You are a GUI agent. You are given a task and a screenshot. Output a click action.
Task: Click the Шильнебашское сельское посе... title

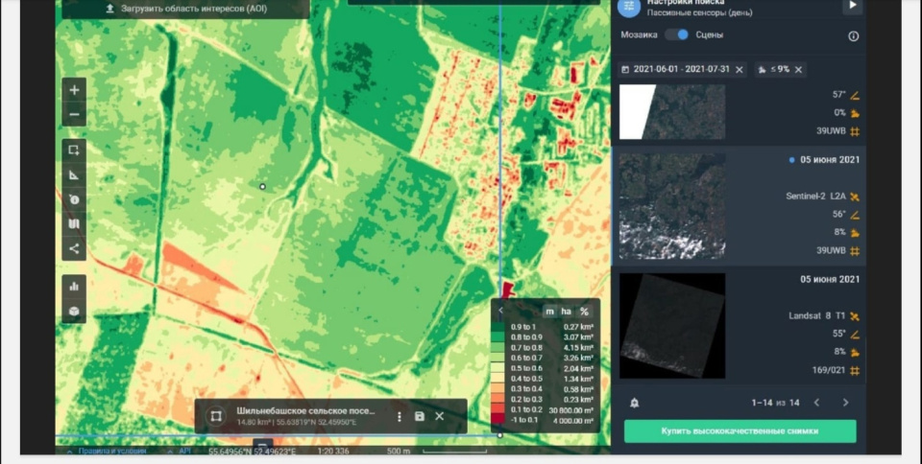tap(305, 410)
